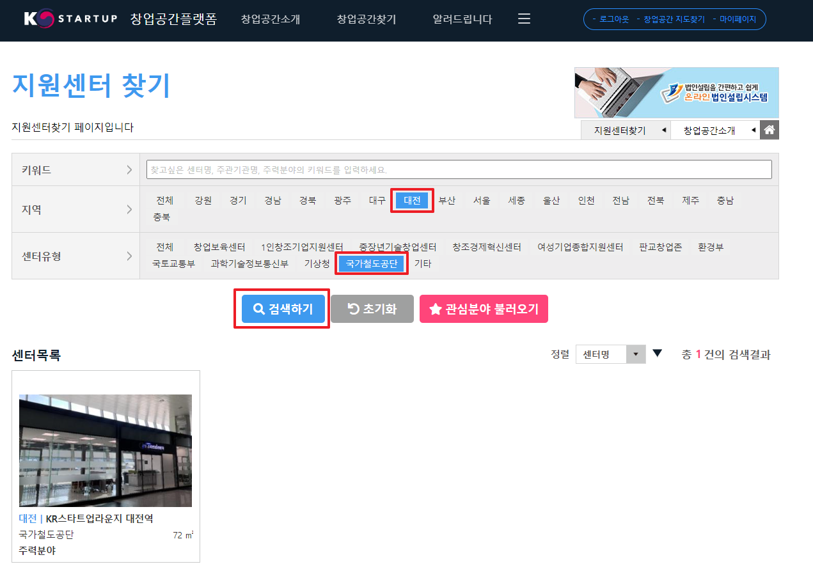Select region 서울
The height and width of the screenshot is (578, 813).
click(482, 200)
